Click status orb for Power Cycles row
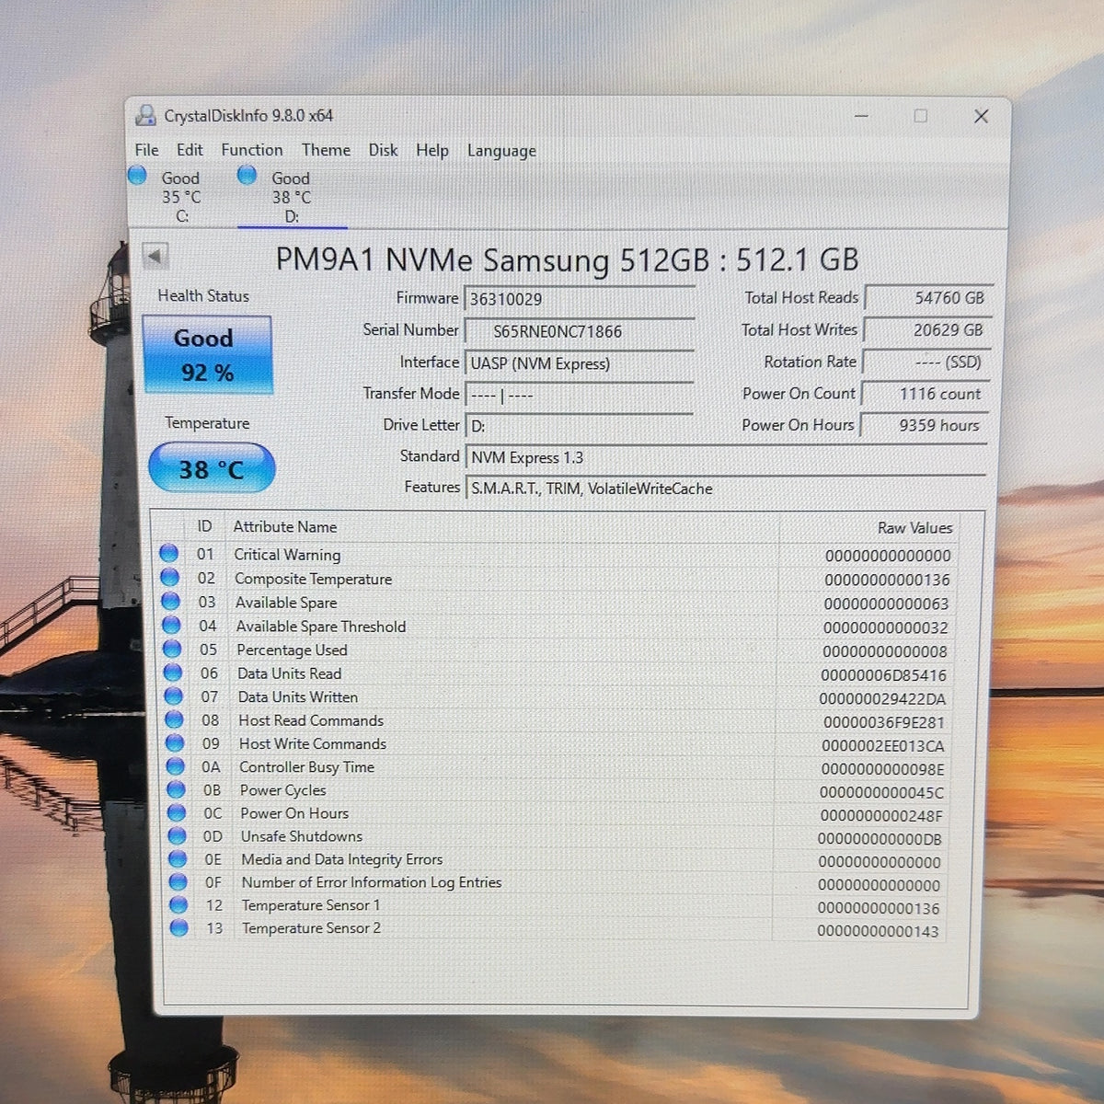Viewport: 1104px width, 1104px height. [x=176, y=789]
